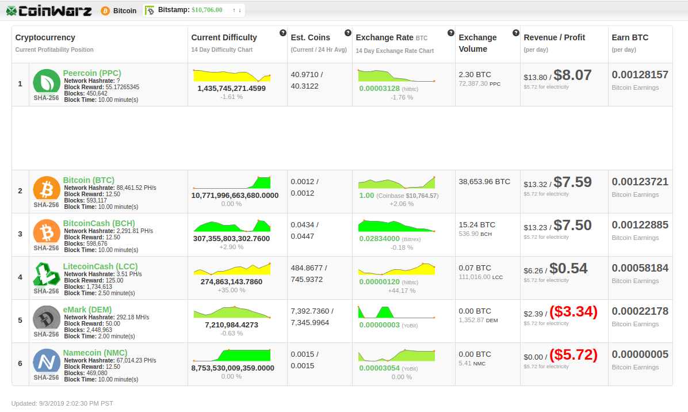Click Namecoin rate 0.00003054
Image resolution: width=688 pixels, height=412 pixels.
[x=379, y=368]
